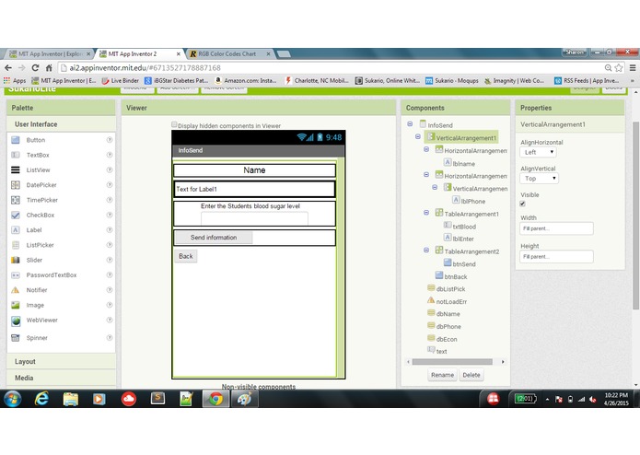Select the Image palette component
This screenshot has height=455, width=640.
tap(35, 305)
